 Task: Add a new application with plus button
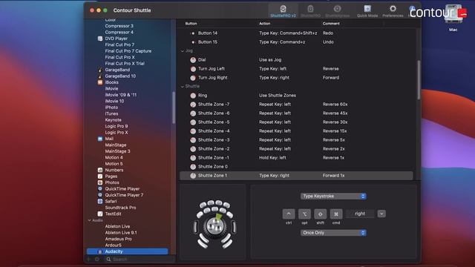[89, 260]
